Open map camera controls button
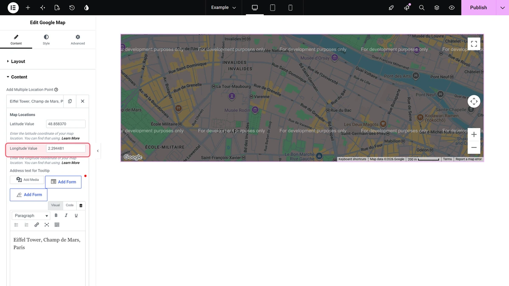This screenshot has height=286, width=509. 474,102
